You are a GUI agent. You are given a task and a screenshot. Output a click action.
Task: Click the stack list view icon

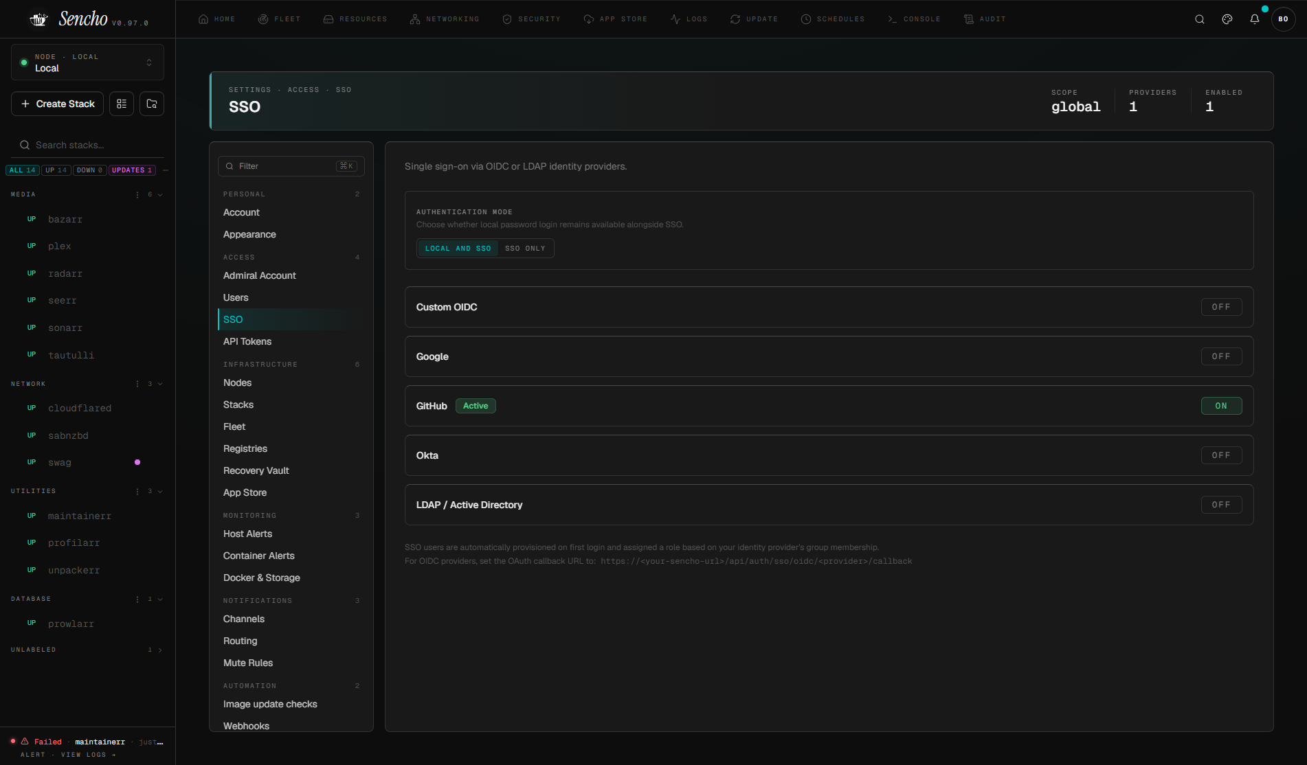(122, 104)
